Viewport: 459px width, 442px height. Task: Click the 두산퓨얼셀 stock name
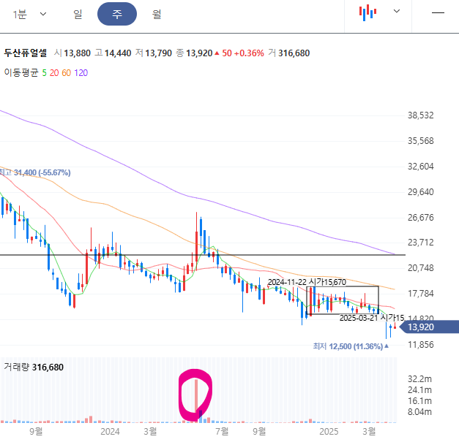(x=26, y=53)
